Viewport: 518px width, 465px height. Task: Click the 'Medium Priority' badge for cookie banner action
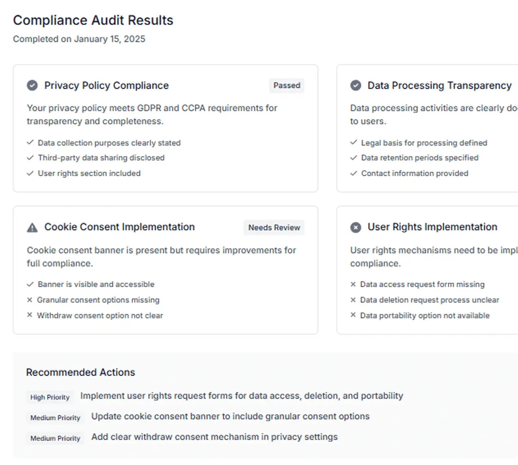55,417
